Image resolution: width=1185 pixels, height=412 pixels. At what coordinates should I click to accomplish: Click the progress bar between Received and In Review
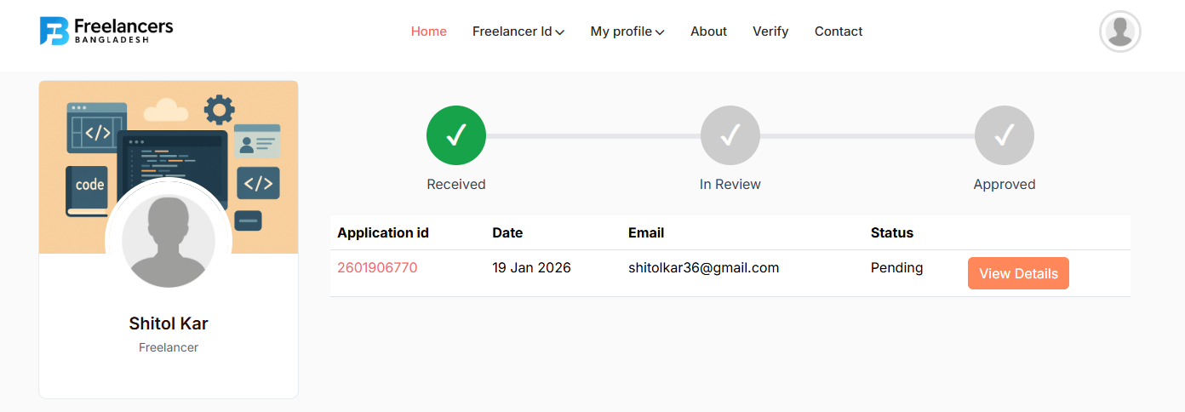click(592, 136)
